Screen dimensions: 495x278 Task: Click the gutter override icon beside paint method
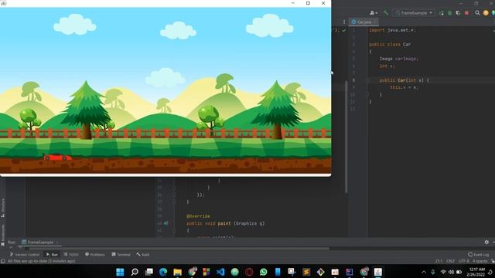point(166,223)
